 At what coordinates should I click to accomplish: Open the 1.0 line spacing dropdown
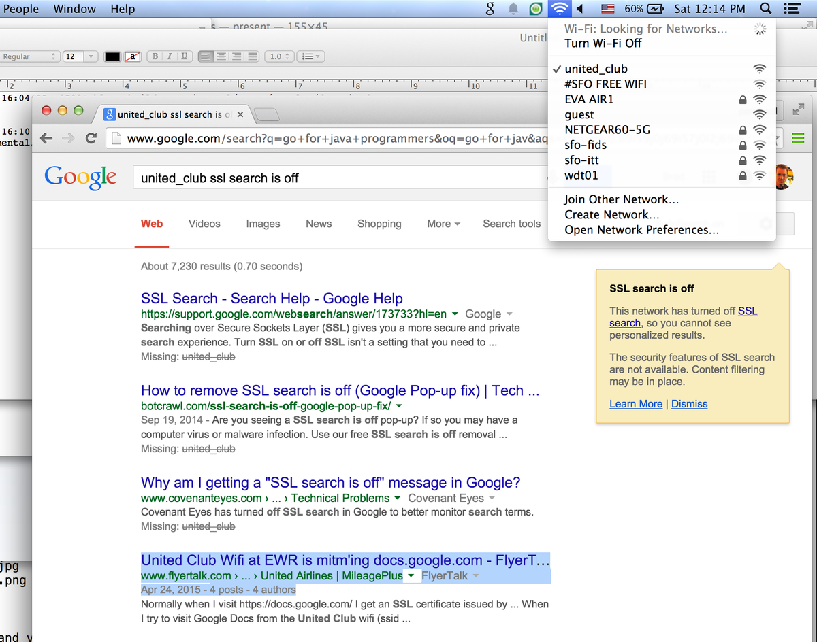279,56
